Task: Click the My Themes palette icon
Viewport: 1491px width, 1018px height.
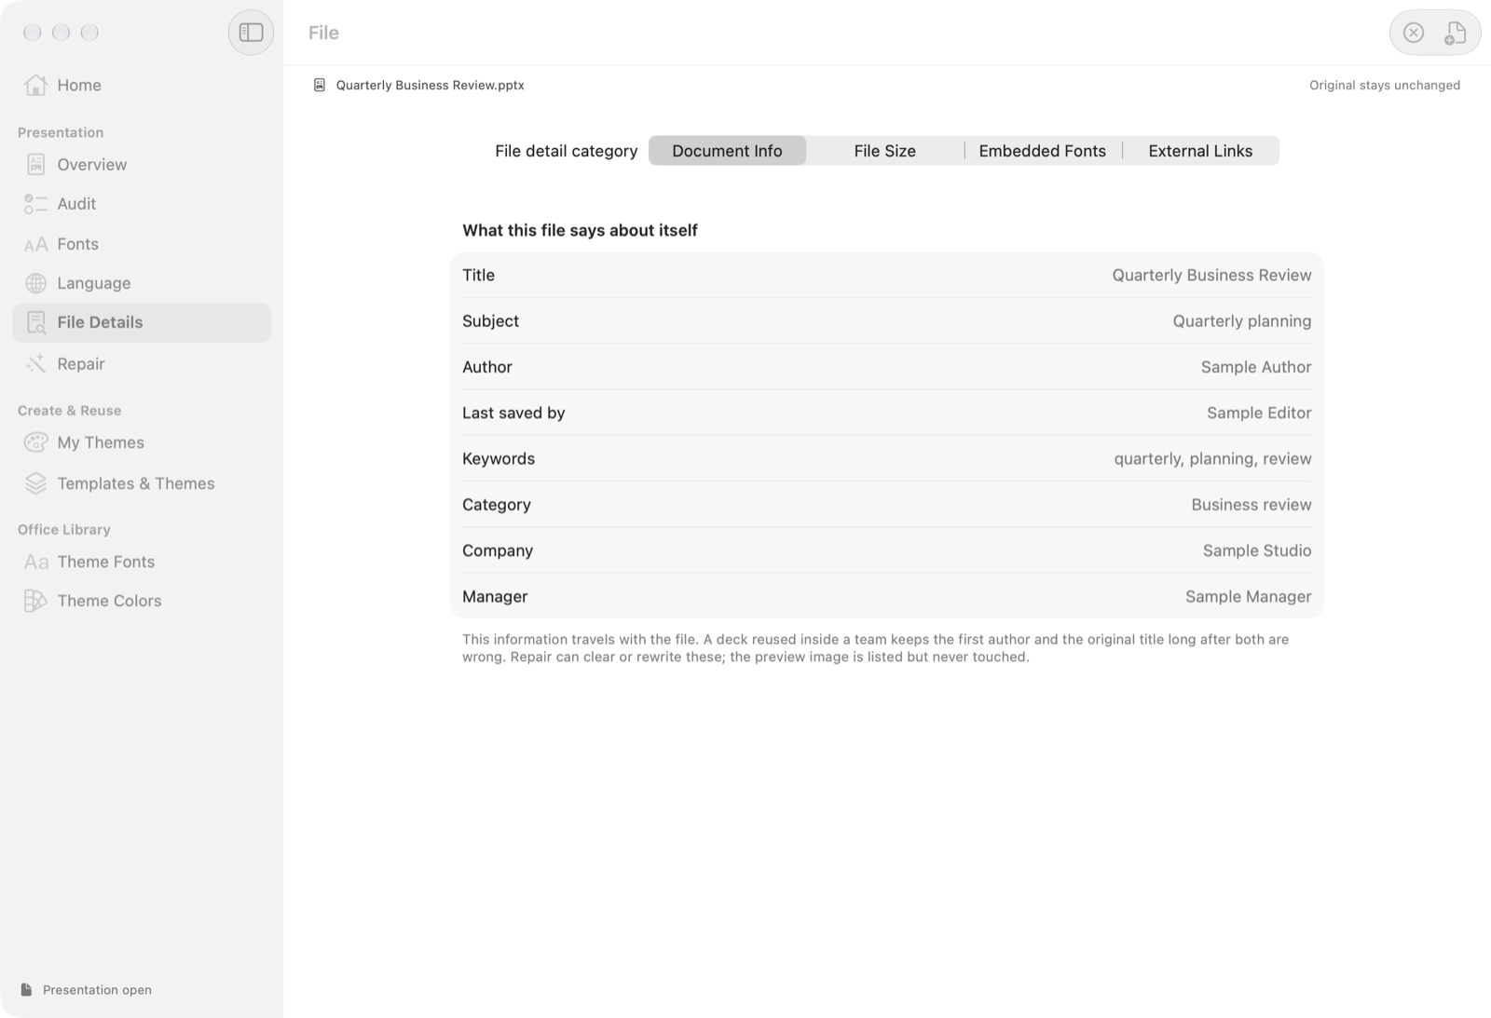Action: click(x=35, y=442)
